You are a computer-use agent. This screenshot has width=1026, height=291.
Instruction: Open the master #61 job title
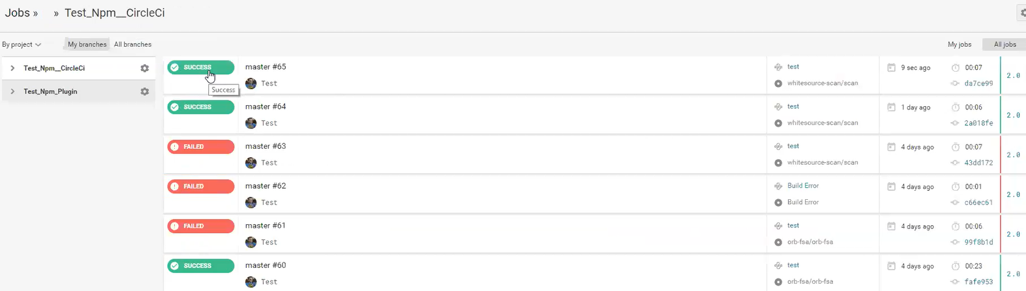pyautogui.click(x=265, y=225)
